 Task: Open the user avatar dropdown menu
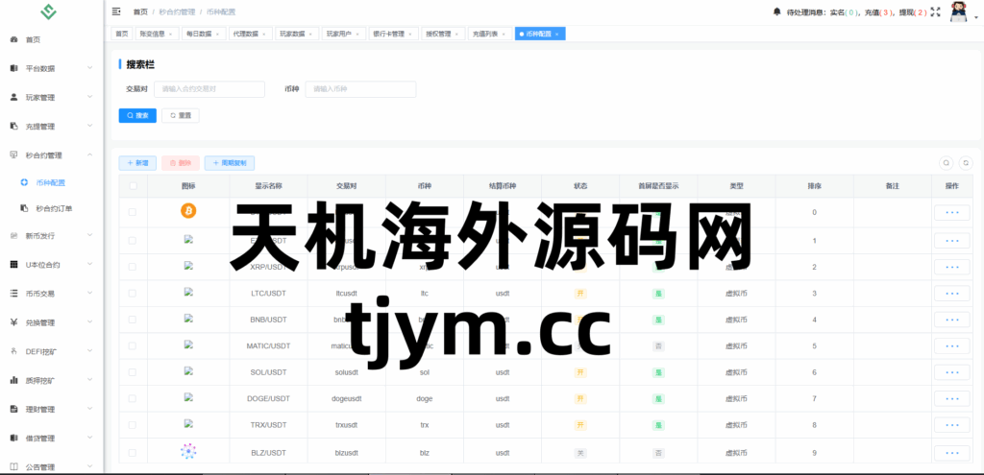tap(961, 12)
